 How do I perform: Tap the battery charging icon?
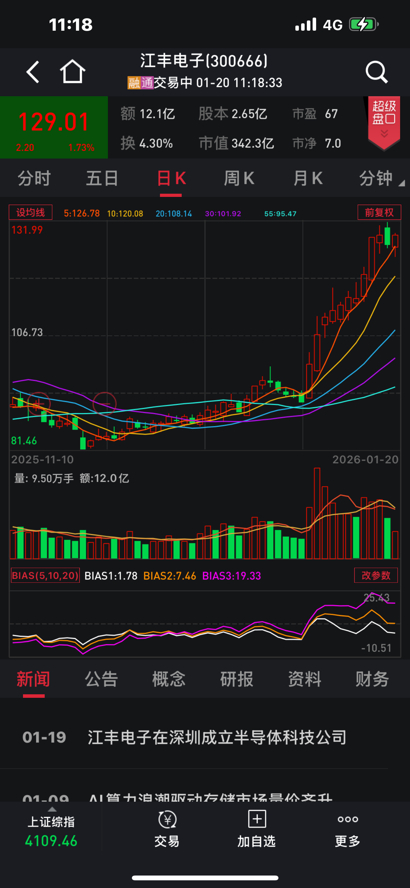(x=364, y=25)
